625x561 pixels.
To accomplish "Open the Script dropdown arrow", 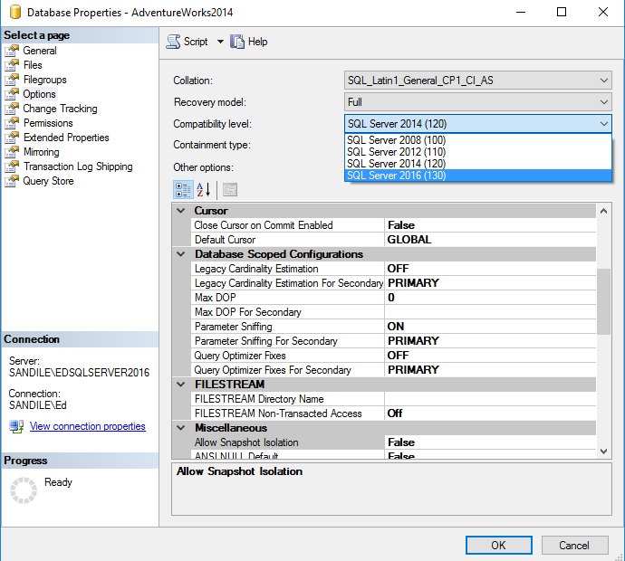I will point(220,42).
